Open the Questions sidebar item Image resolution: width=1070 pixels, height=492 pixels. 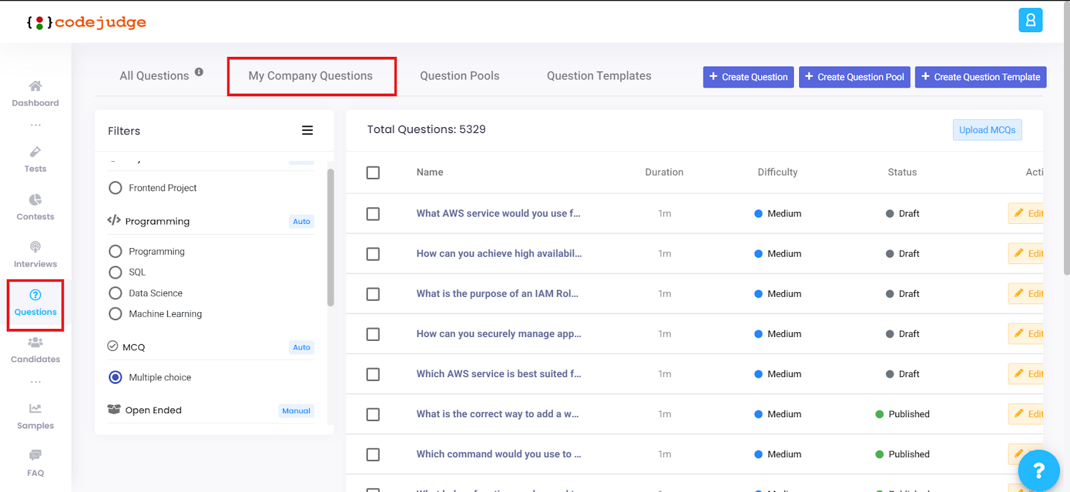pyautogui.click(x=35, y=303)
